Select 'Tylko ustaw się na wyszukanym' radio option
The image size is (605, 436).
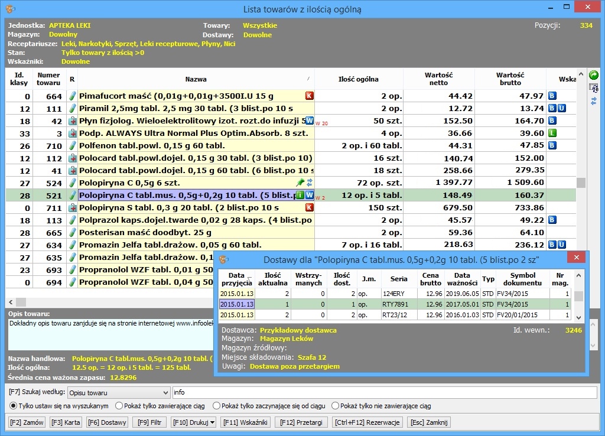[x=14, y=406]
